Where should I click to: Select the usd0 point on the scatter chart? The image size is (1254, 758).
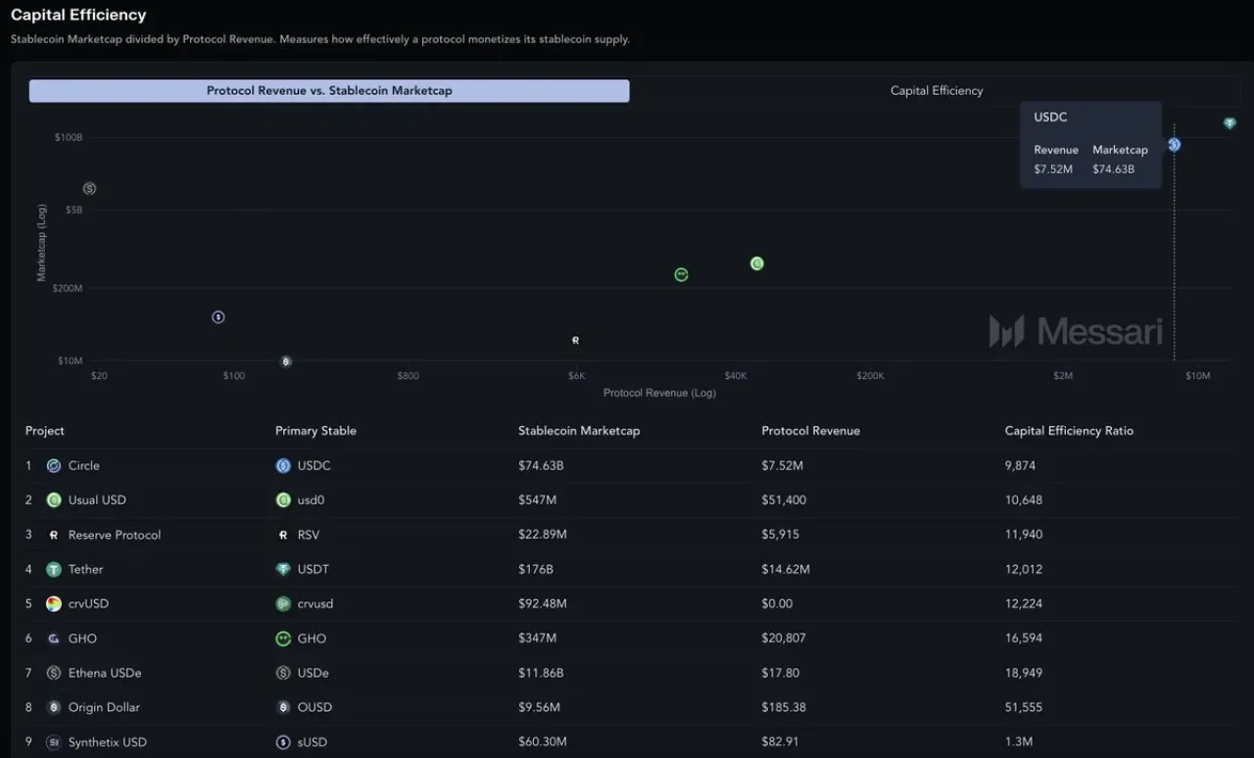point(756,263)
